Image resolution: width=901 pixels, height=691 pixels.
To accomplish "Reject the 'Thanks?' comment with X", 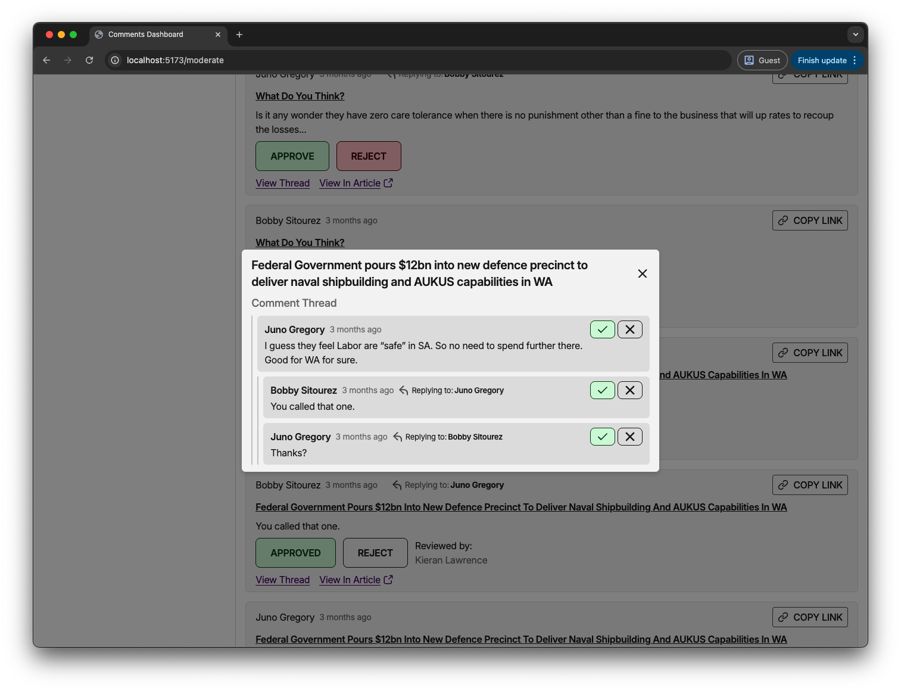I will click(x=629, y=437).
